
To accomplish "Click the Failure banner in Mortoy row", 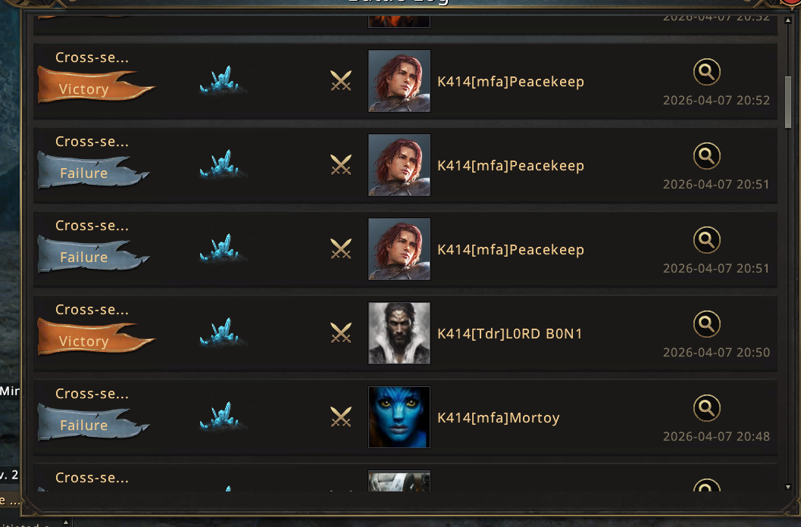I will tap(93, 422).
